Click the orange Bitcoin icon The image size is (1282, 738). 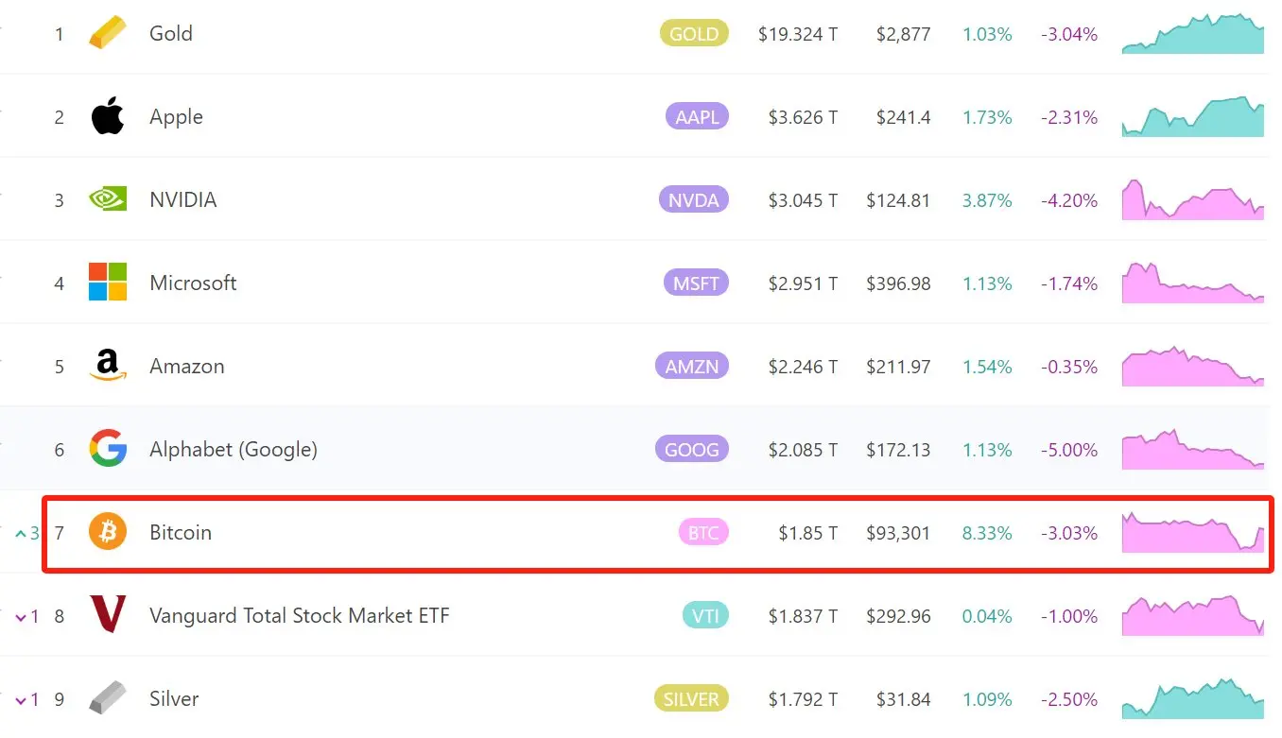[x=107, y=532]
